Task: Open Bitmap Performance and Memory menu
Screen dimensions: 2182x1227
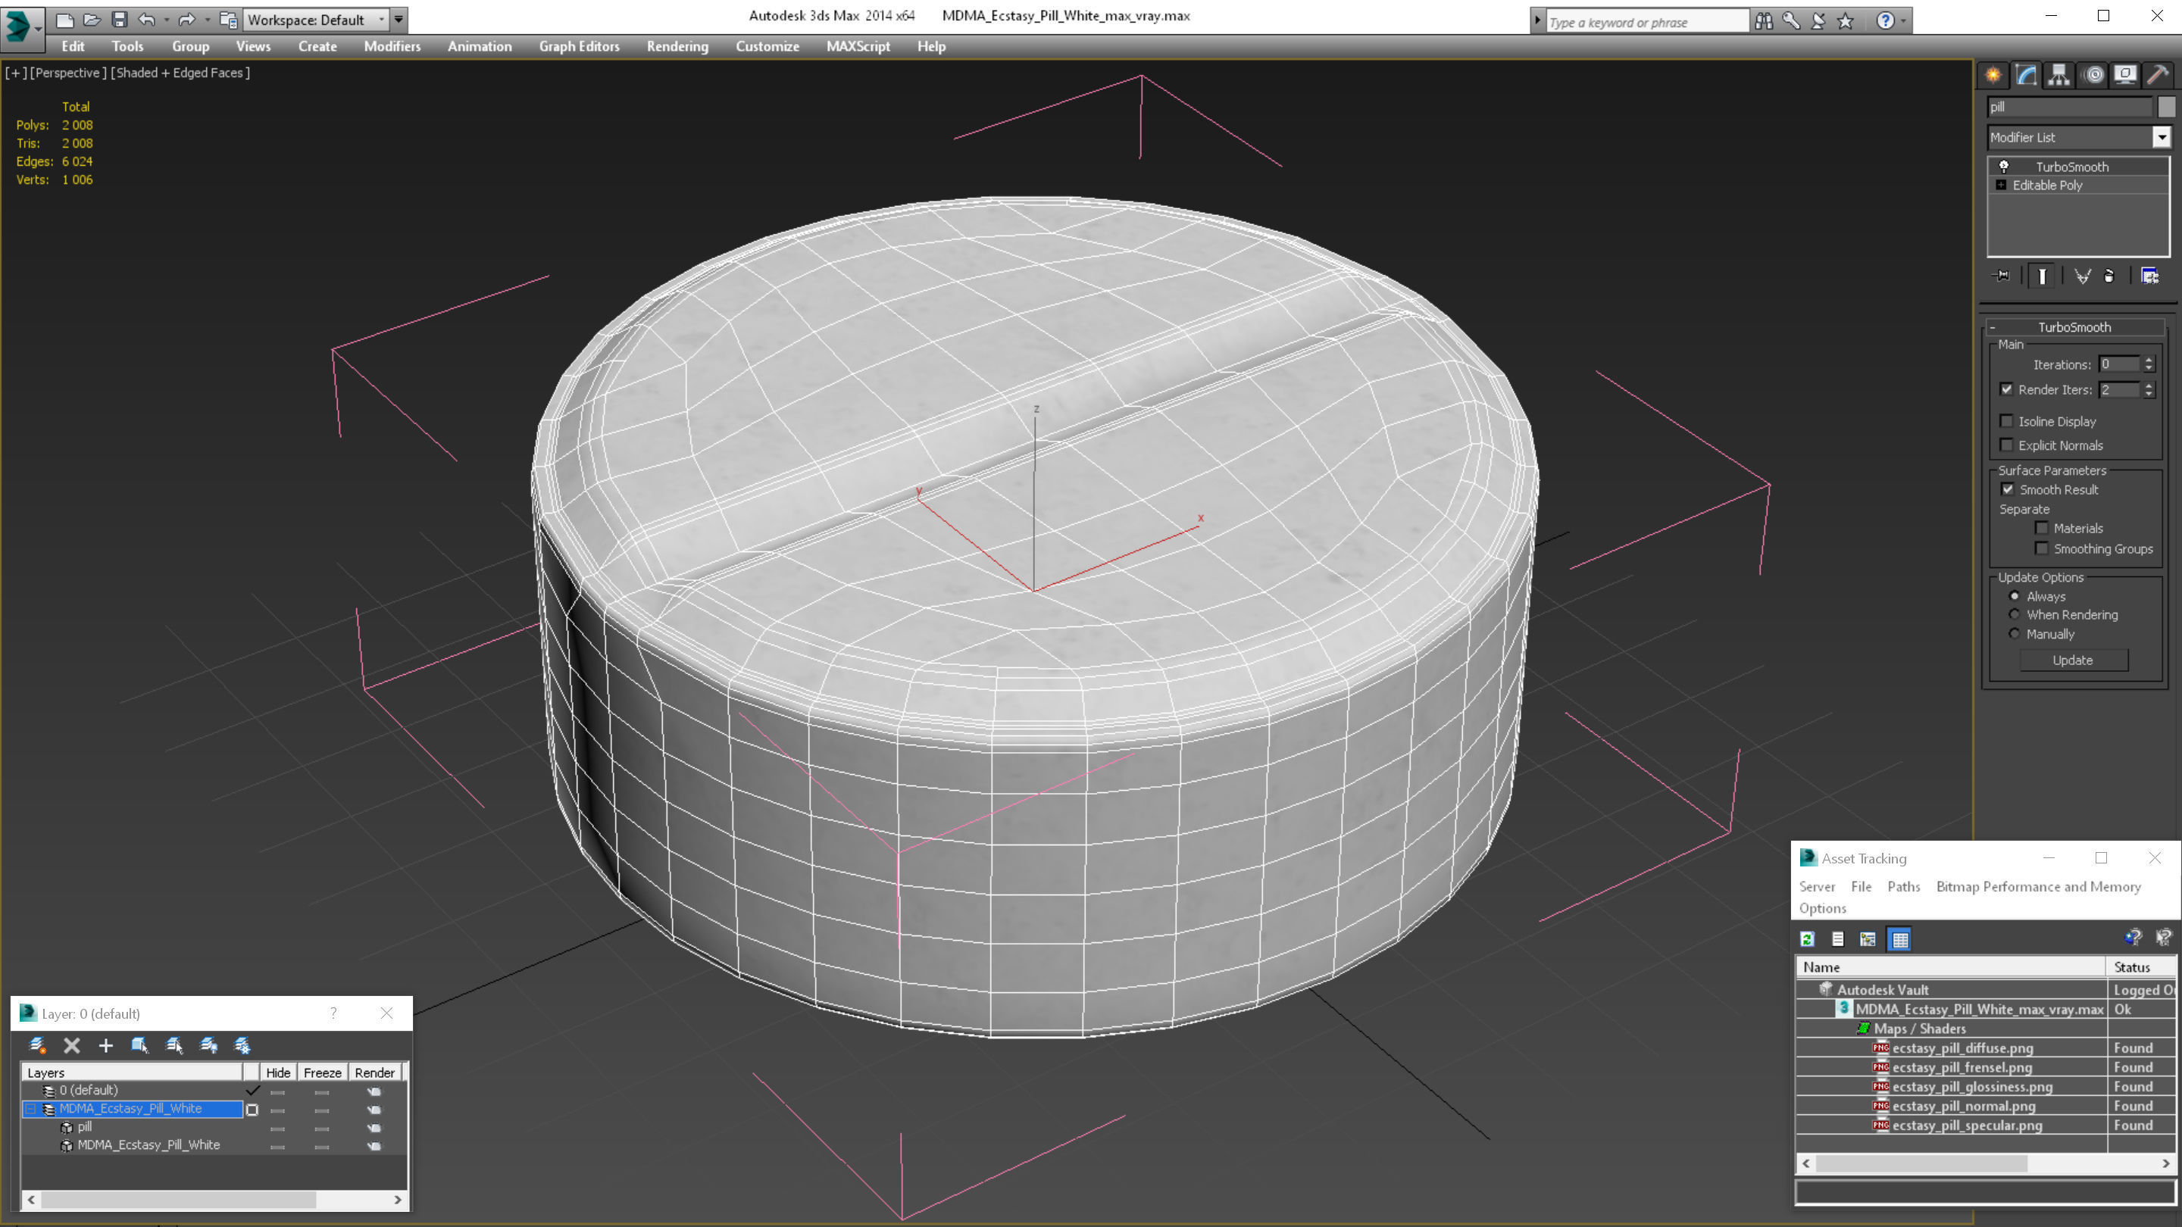Action: [2038, 887]
